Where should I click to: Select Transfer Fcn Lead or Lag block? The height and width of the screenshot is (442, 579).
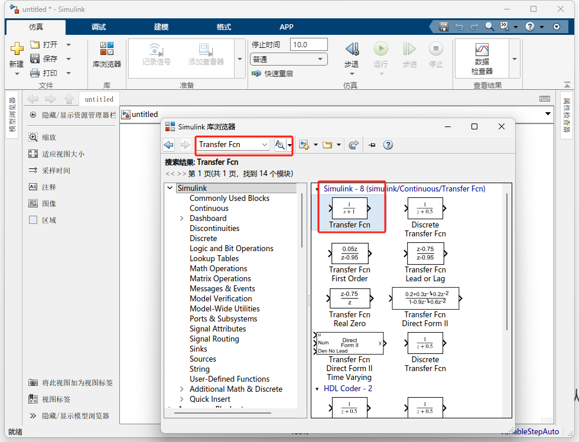425,262
